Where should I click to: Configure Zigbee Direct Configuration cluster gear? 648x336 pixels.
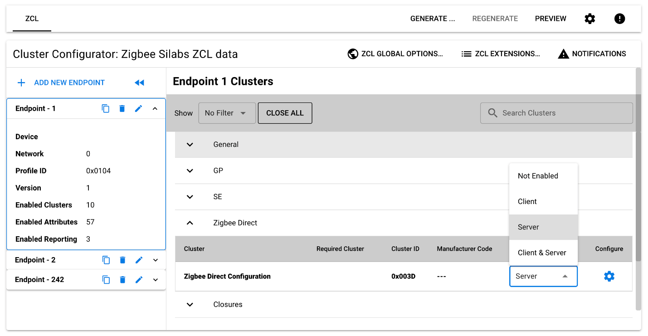(x=609, y=276)
